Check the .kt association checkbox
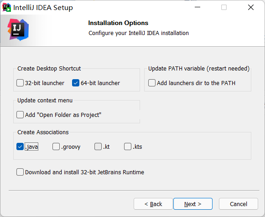The width and height of the screenshot is (265, 217). tap(98, 146)
